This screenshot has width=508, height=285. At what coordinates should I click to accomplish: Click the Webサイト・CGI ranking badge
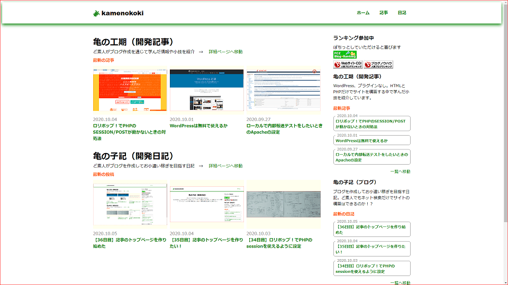pyautogui.click(x=348, y=65)
